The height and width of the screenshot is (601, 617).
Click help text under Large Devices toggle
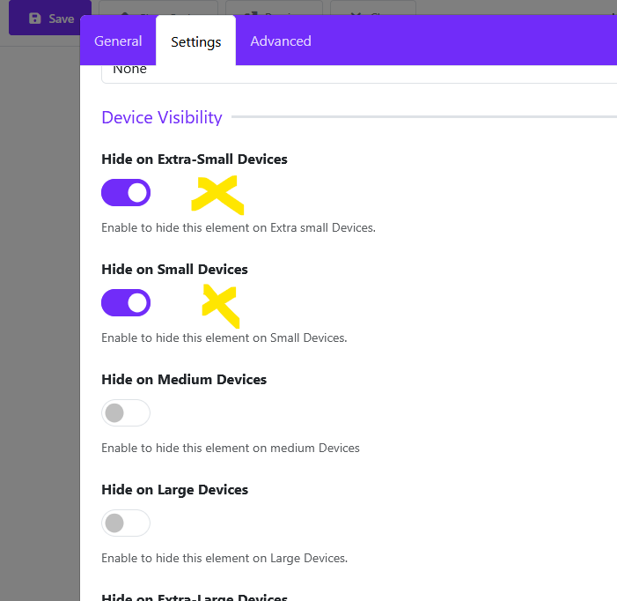(x=224, y=558)
